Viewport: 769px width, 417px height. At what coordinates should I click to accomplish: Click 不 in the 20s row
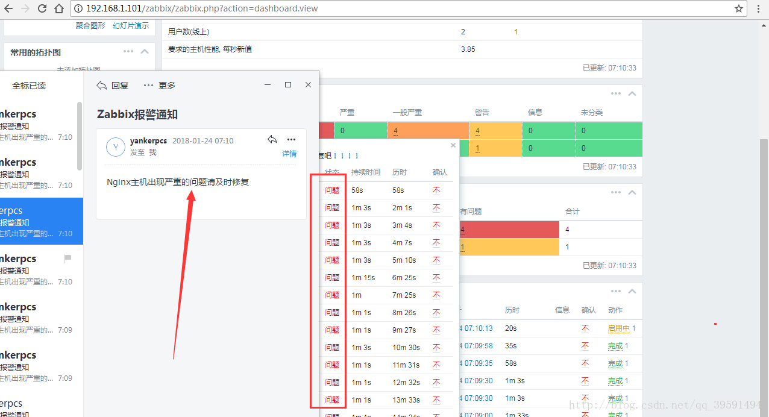585,328
